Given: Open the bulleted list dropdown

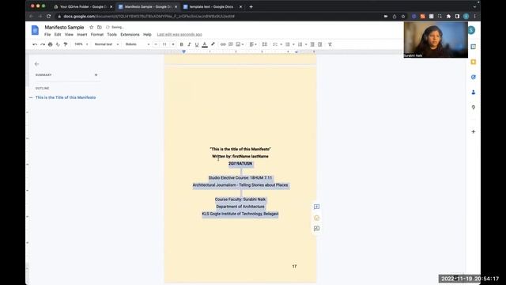Looking at the screenshot, I should point(290,44).
